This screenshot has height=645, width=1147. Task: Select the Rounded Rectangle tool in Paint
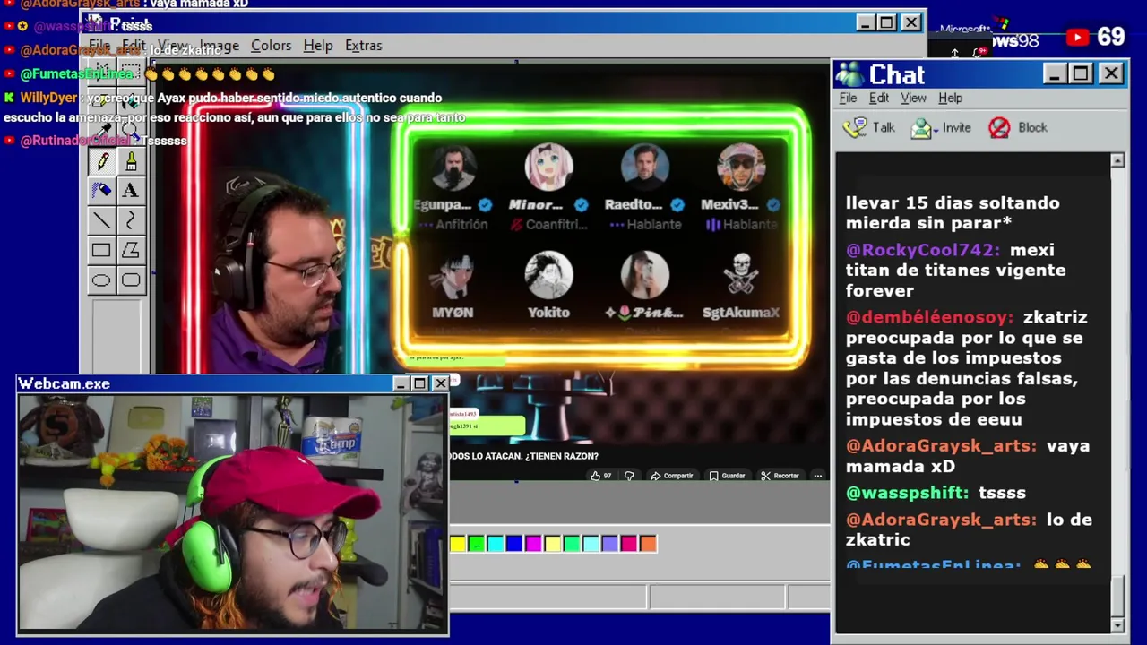click(x=131, y=280)
